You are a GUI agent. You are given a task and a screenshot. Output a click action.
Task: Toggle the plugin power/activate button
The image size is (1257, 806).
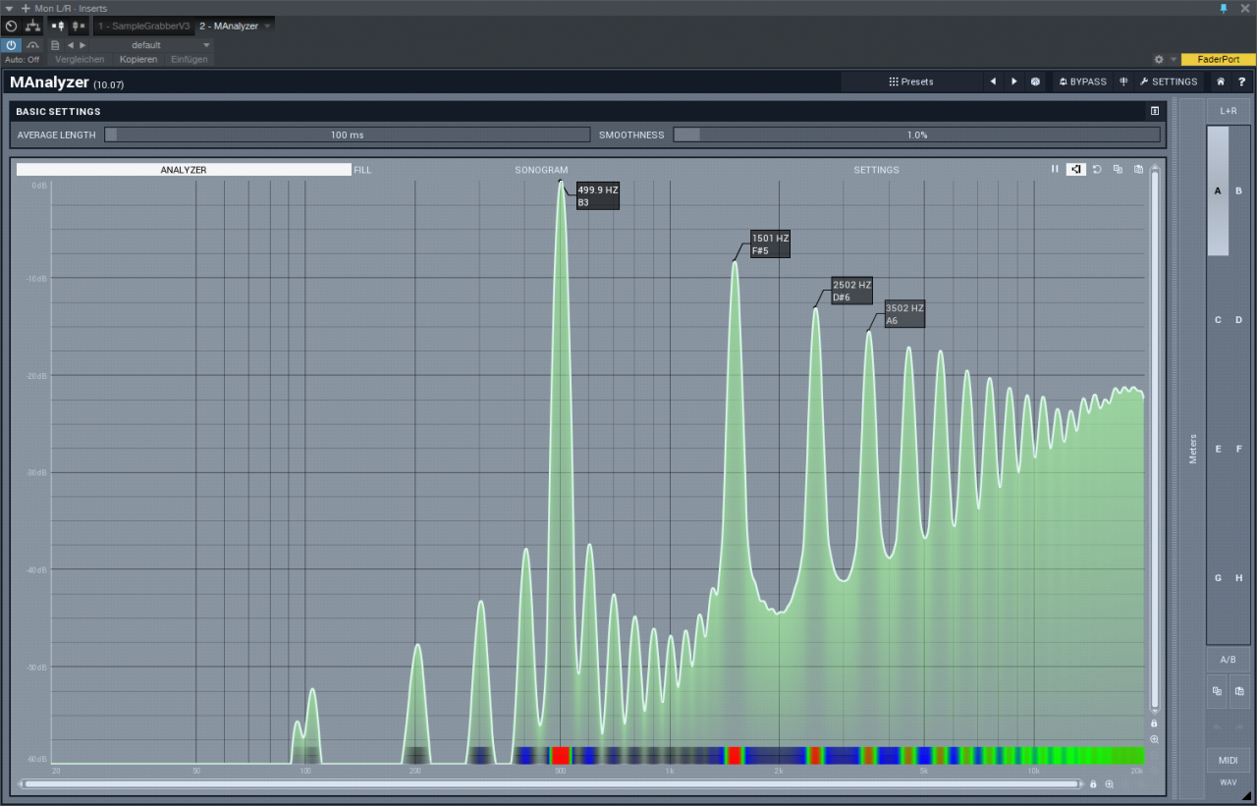point(11,45)
